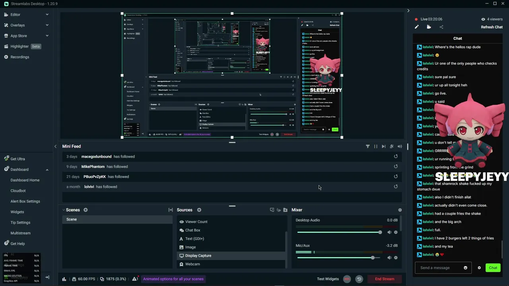Screen dimensions: 509x286
Task: Pause the alert queue in Mini Feed
Action: tap(375, 147)
